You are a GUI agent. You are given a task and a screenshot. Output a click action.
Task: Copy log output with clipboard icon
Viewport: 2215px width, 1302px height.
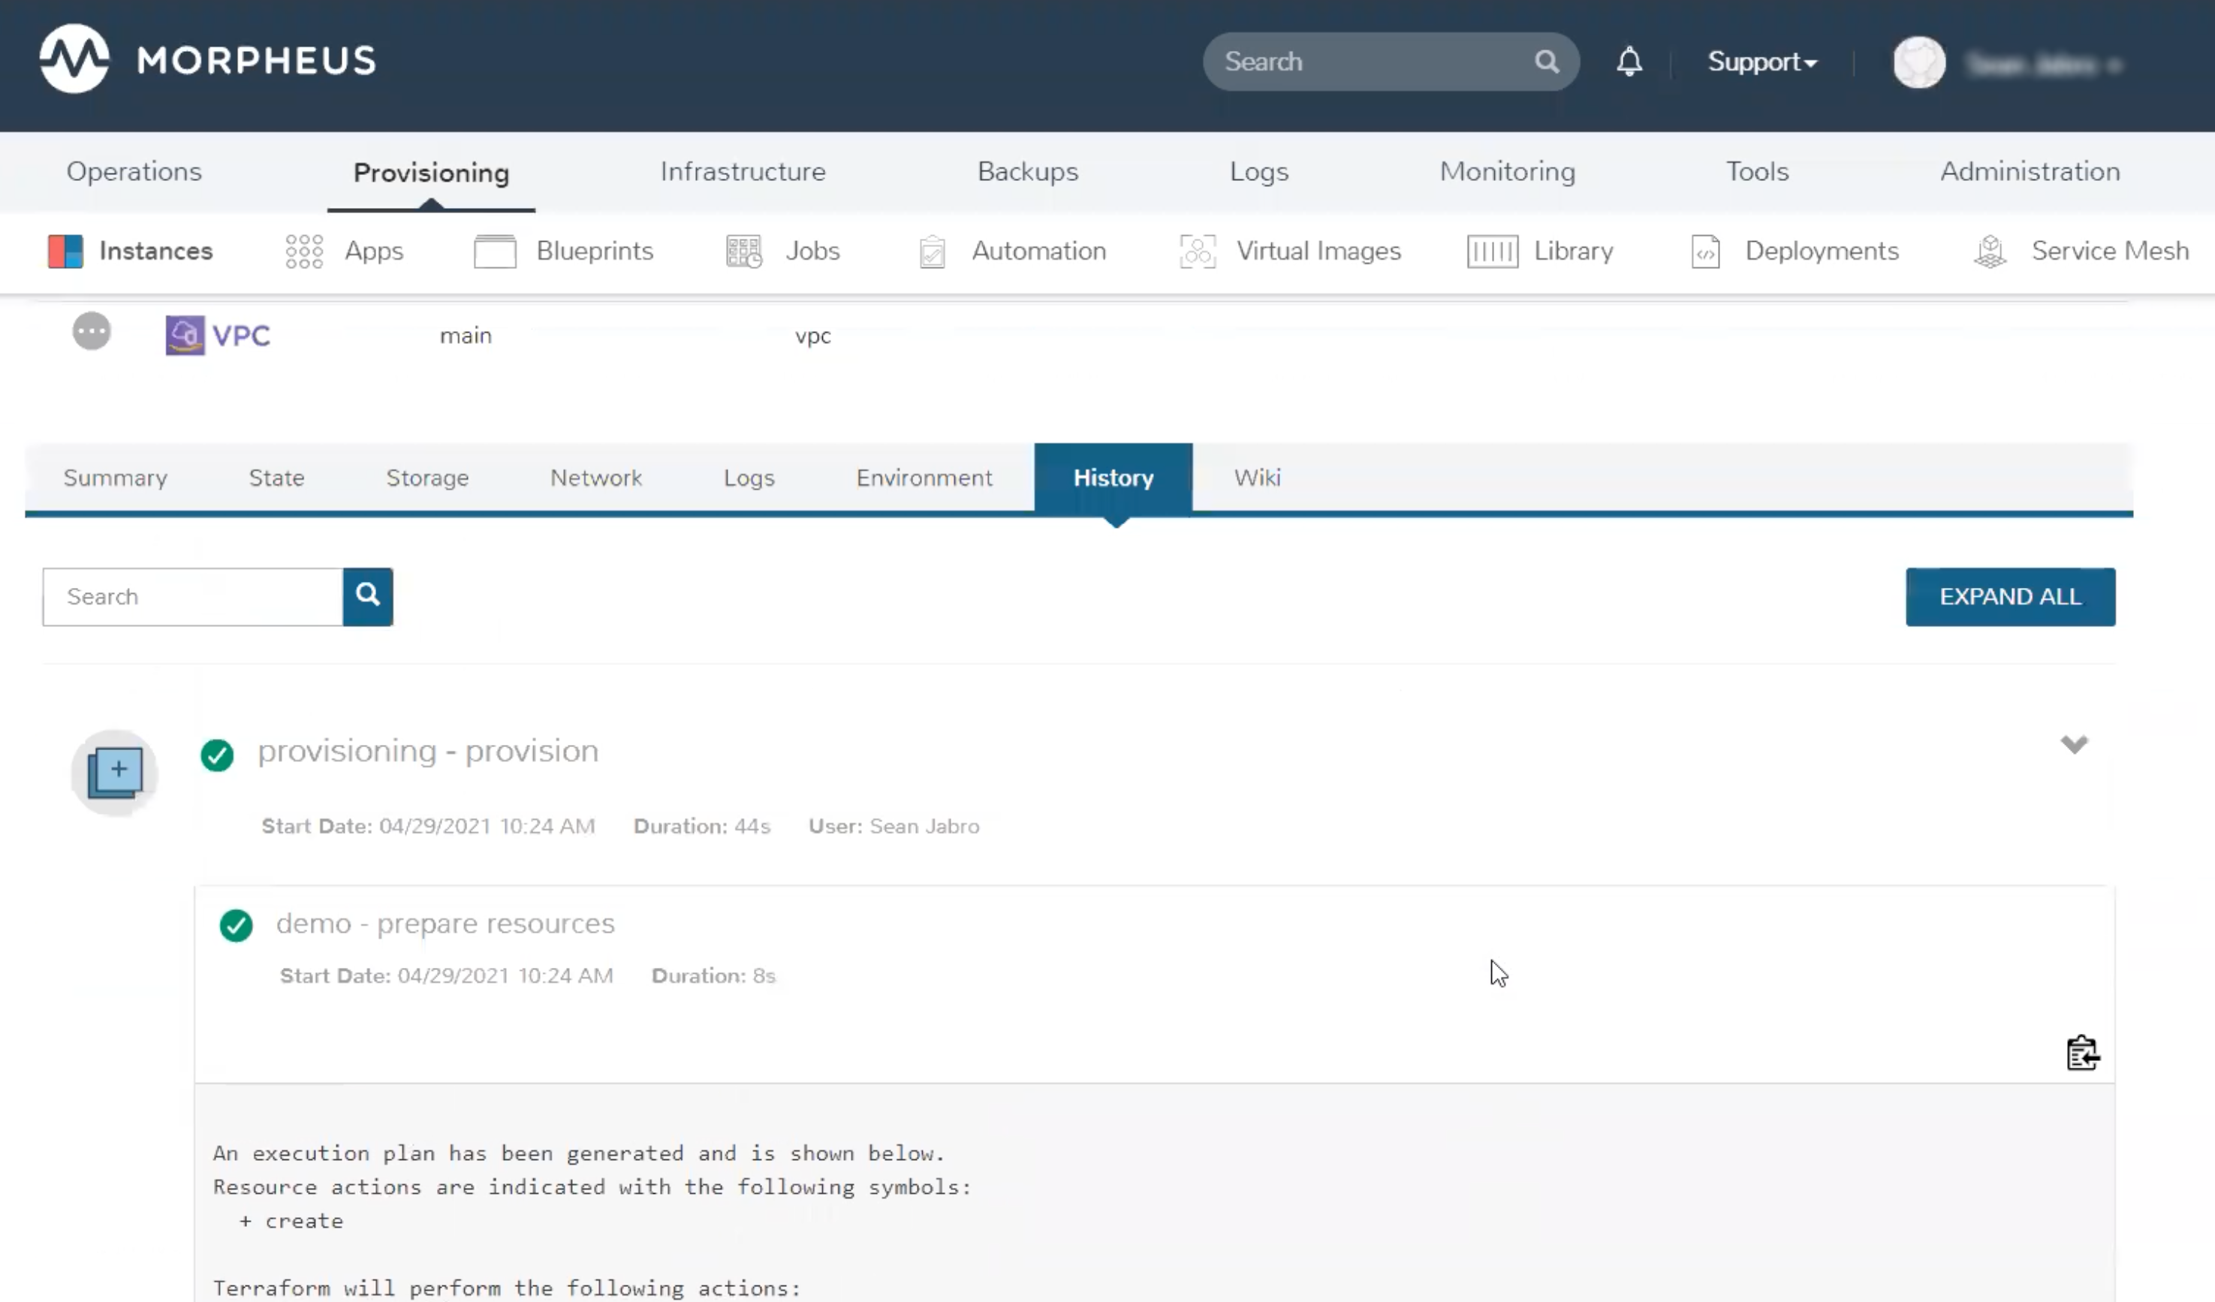tap(2081, 1052)
